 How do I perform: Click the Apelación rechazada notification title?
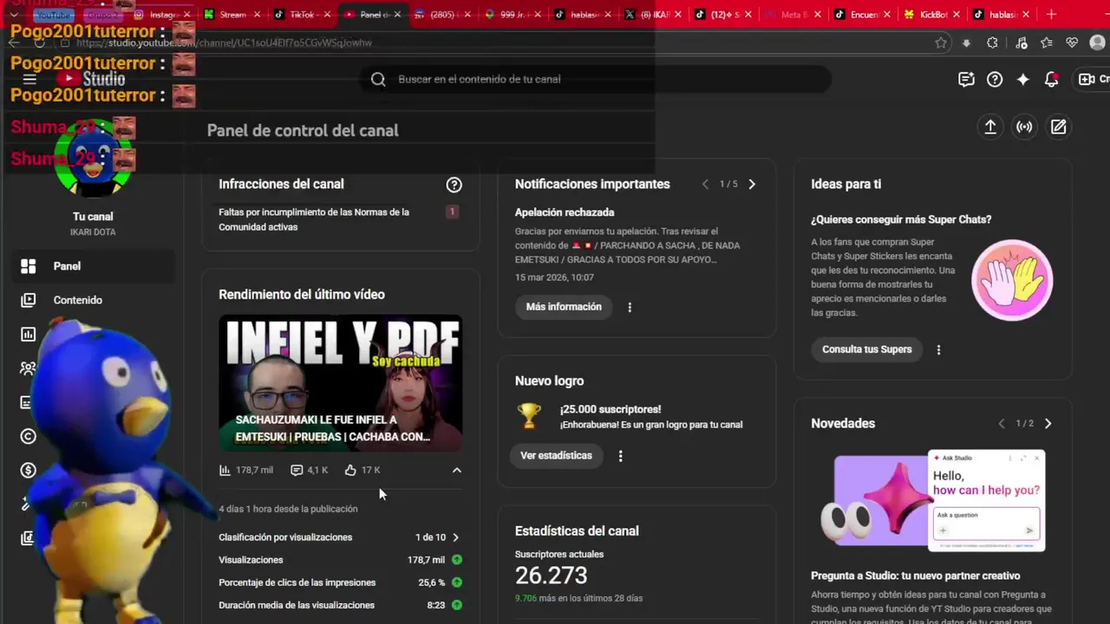[565, 212]
